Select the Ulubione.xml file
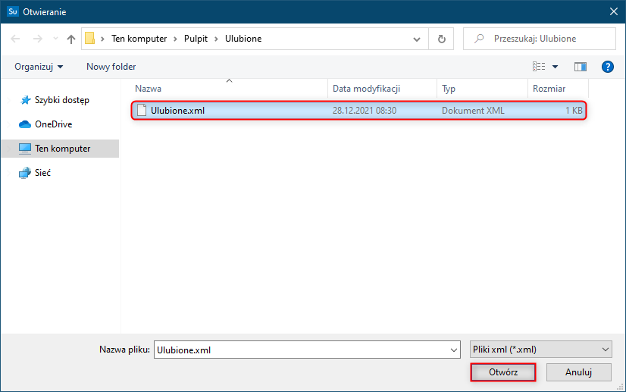This screenshot has height=392, width=626. [x=358, y=110]
